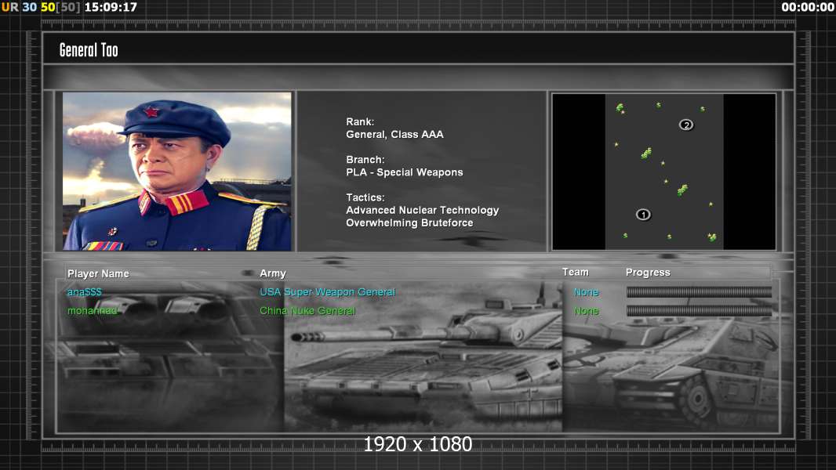The width and height of the screenshot is (836, 470).
Task: Click 'Overwhelming Bruteforce' text
Action: [x=409, y=223]
